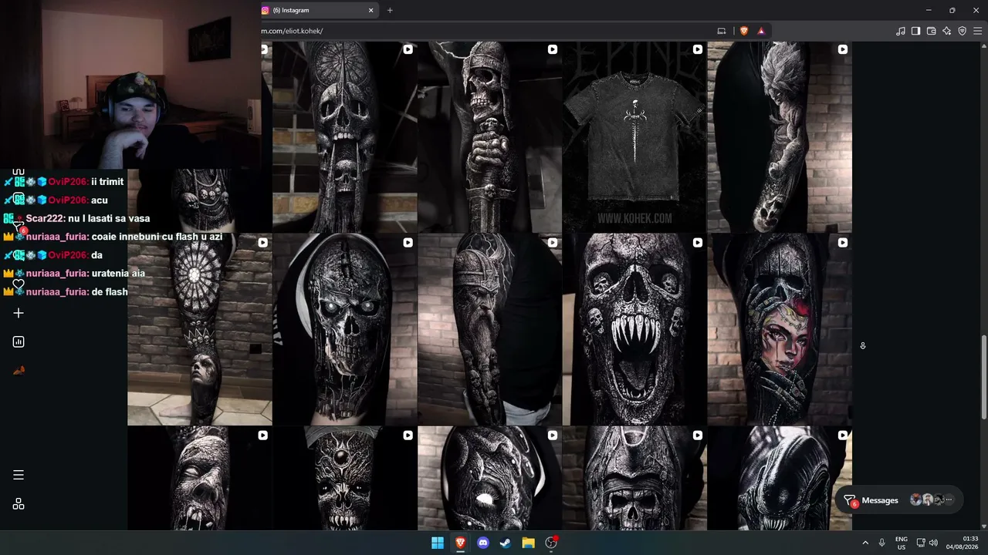Open the Meta apps grid icon in sidebar
Screen dimensions: 988x555
(x=19, y=504)
